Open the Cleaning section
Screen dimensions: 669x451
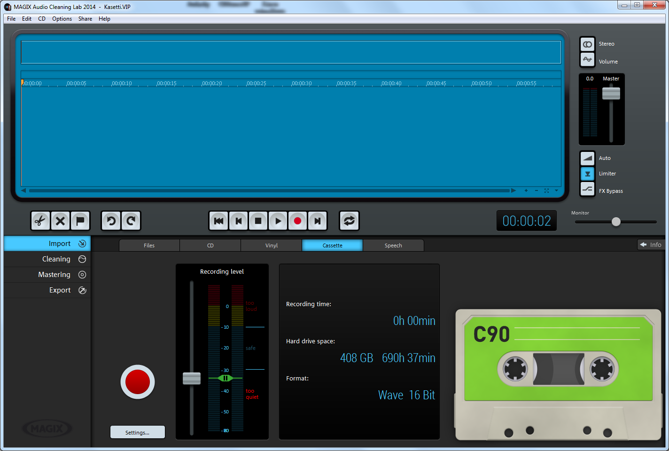tap(47, 259)
